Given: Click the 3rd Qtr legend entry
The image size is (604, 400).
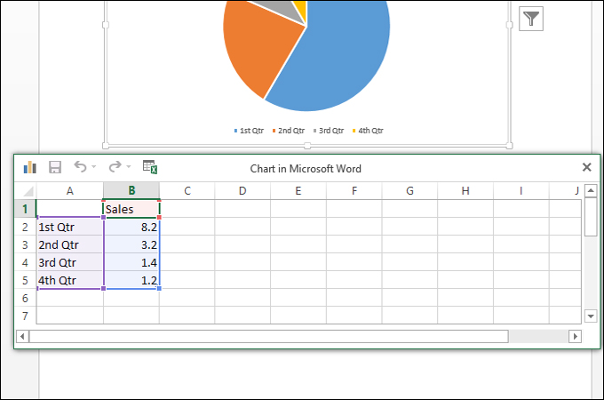Looking at the screenshot, I should (329, 131).
